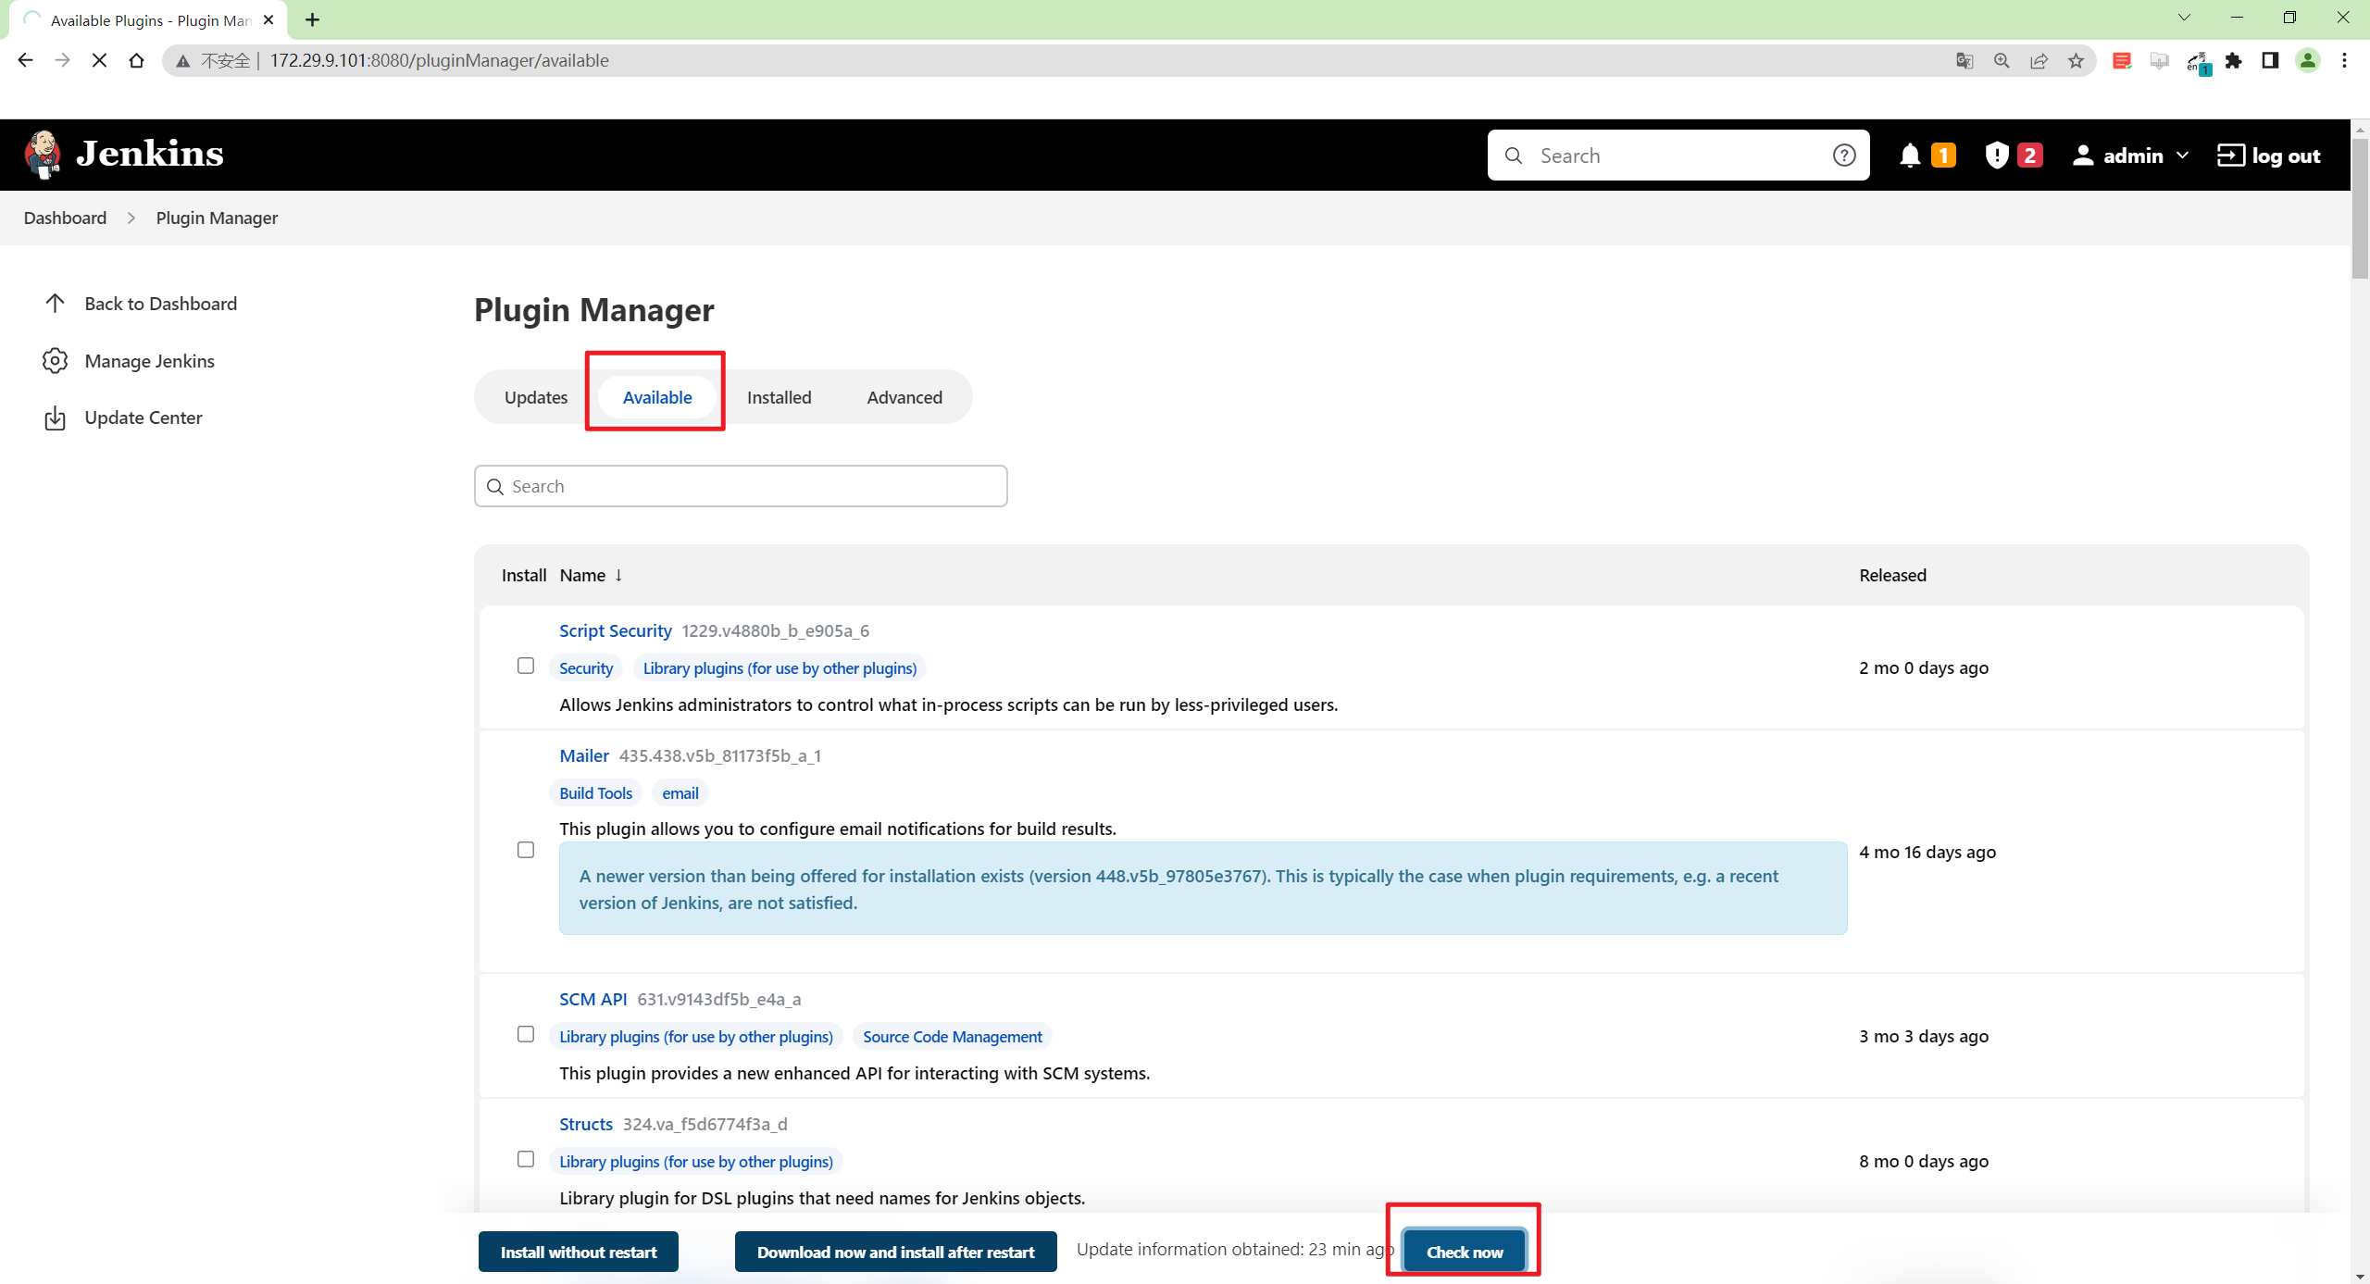Click the translate page icon
2370x1284 pixels.
pyautogui.click(x=1965, y=60)
